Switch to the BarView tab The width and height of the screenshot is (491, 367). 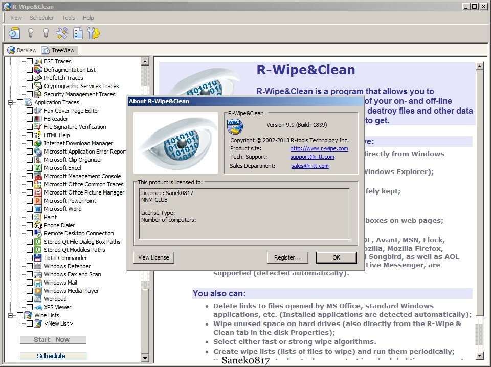tap(22, 50)
